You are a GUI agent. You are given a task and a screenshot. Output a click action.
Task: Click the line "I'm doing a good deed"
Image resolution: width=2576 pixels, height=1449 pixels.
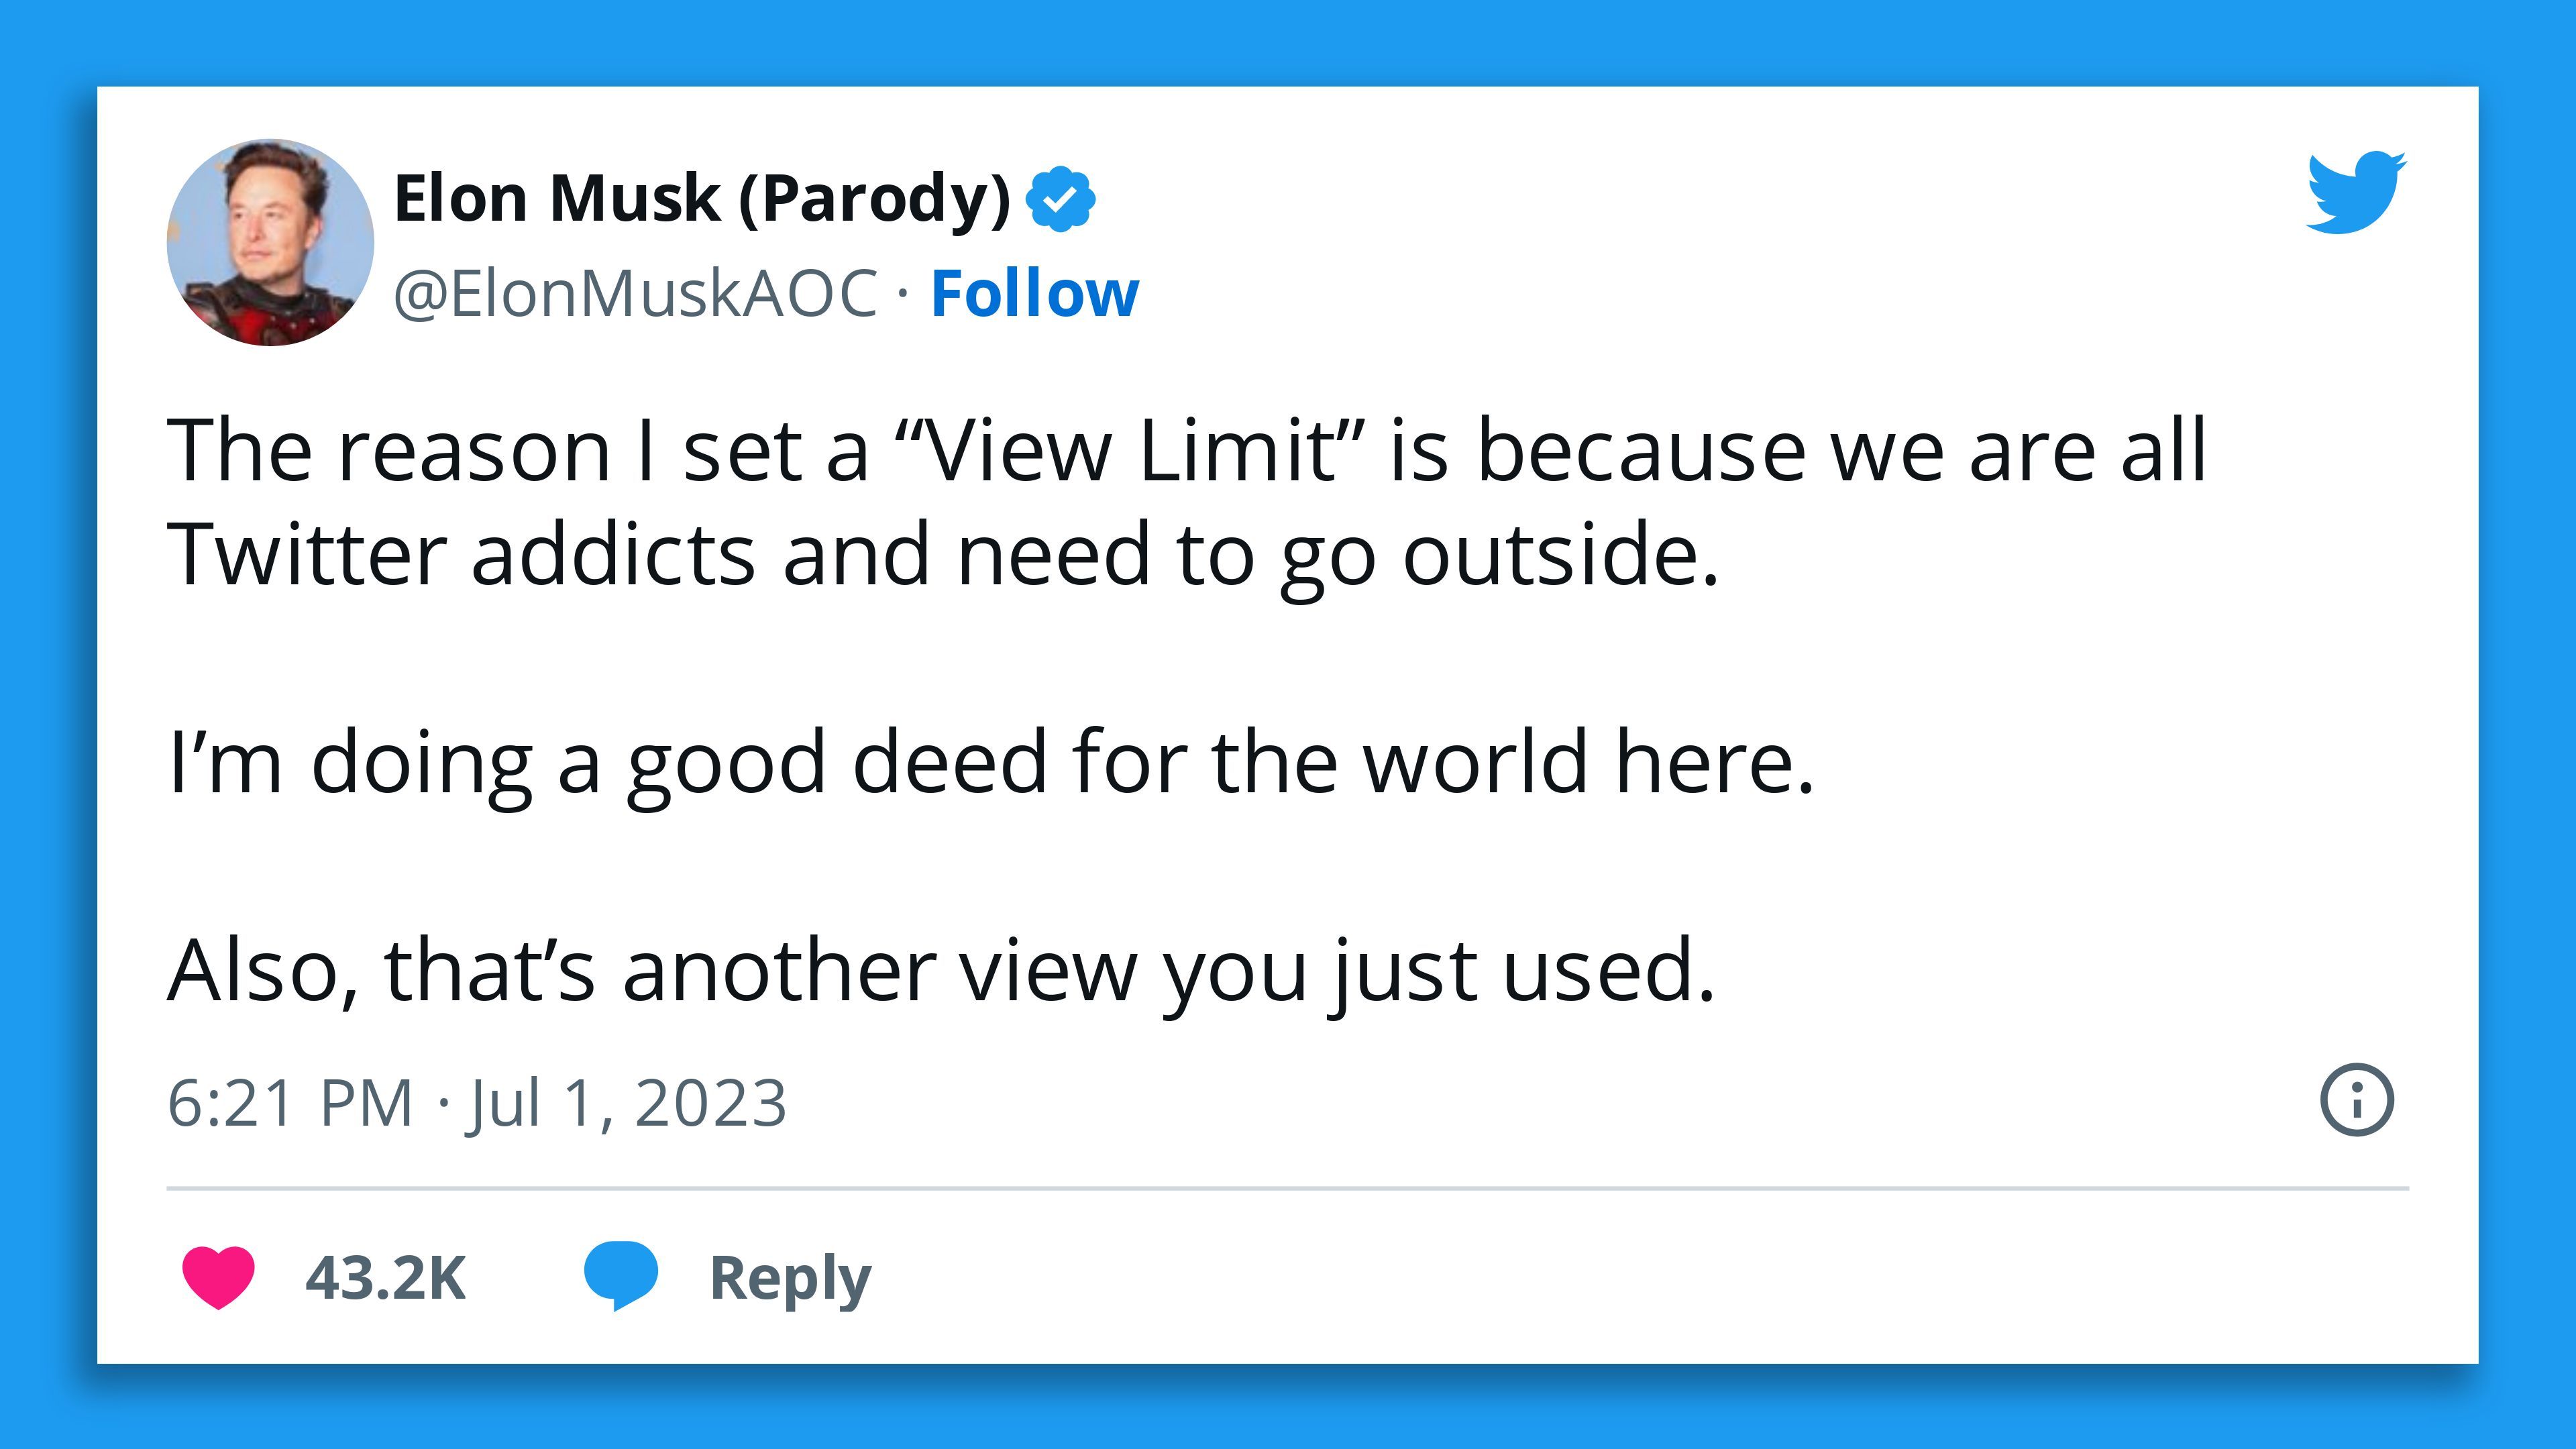(x=990, y=762)
